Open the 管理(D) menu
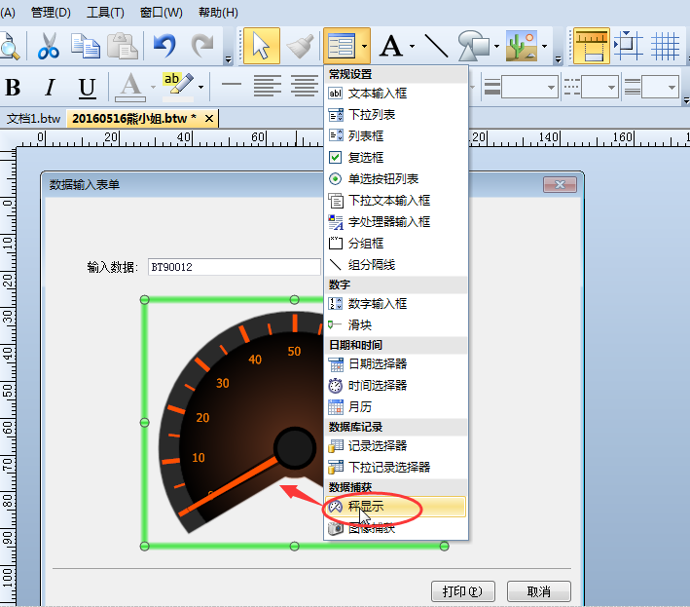690x607 pixels. point(51,13)
